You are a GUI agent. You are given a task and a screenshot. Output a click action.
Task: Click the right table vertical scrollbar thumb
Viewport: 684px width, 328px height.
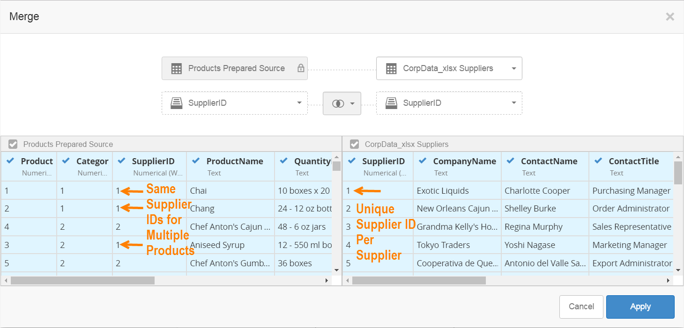click(x=678, y=173)
